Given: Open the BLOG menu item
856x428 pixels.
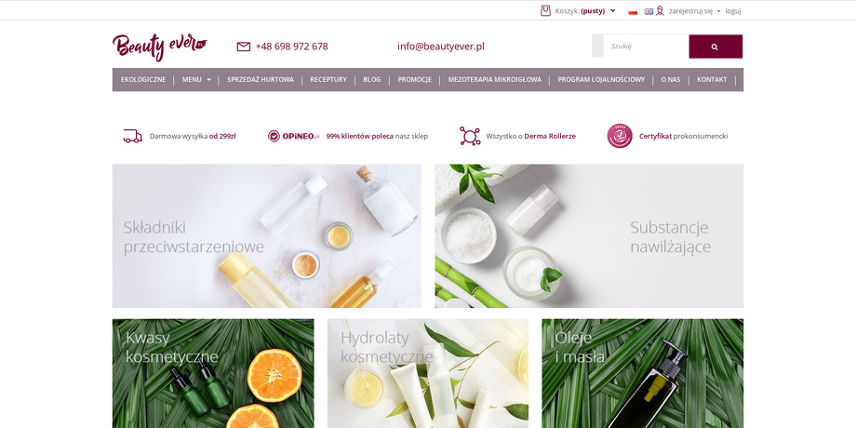Looking at the screenshot, I should click(x=372, y=80).
